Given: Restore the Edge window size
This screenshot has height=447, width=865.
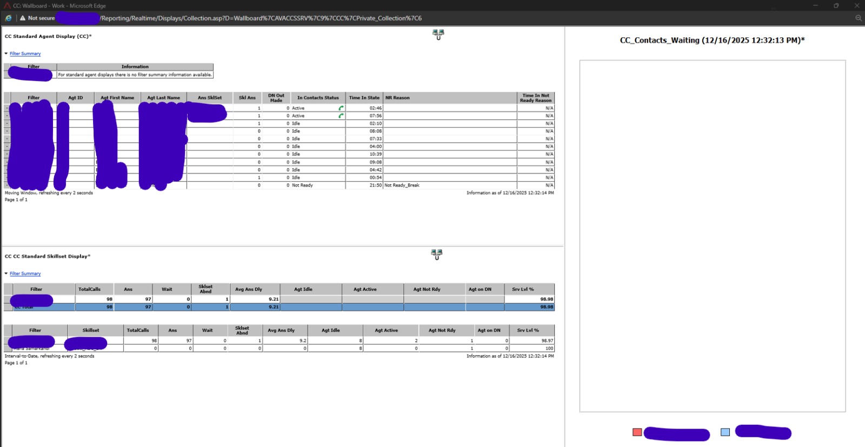Looking at the screenshot, I should (836, 5).
